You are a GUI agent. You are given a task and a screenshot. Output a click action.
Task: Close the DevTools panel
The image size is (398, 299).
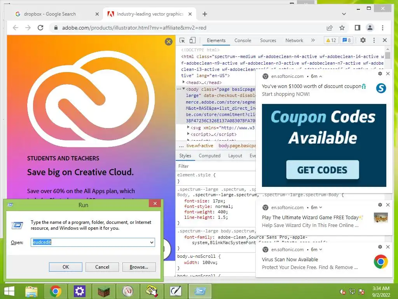tap(385, 40)
